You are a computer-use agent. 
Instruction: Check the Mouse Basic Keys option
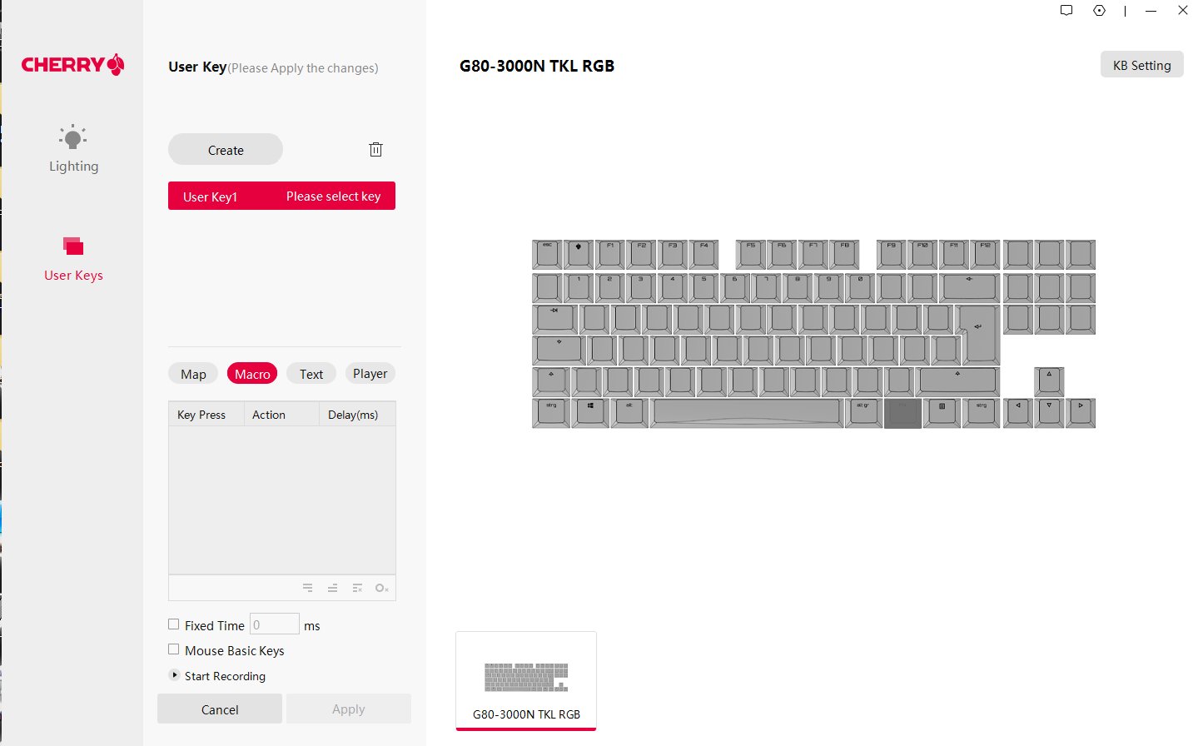coord(174,649)
